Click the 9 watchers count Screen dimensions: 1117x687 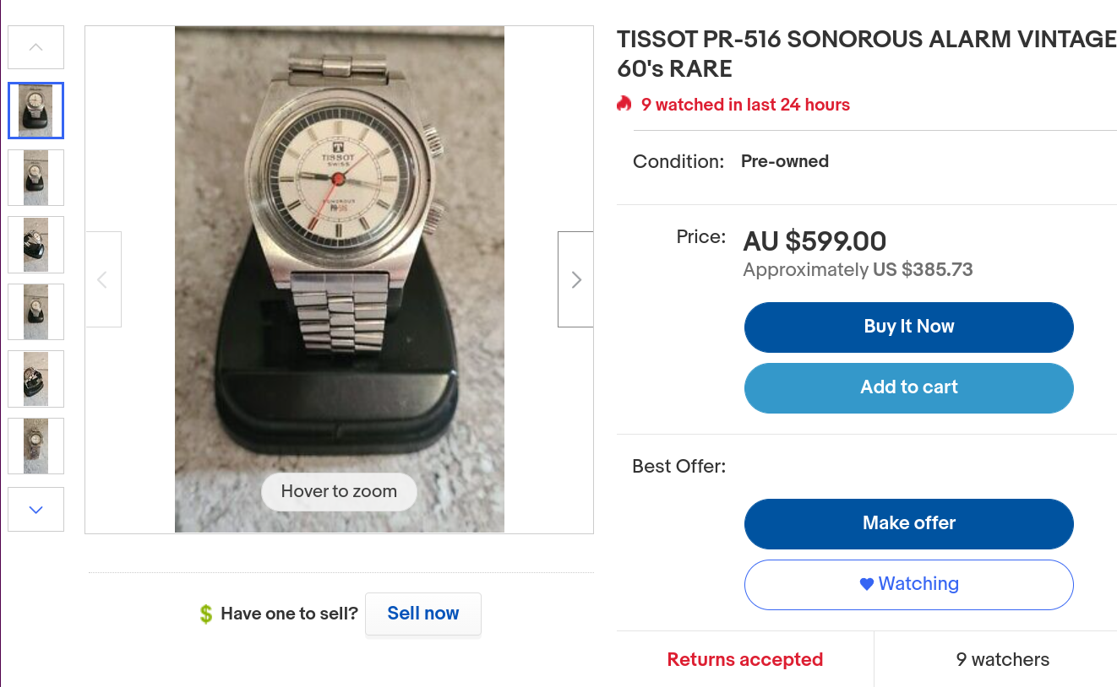coord(1002,660)
